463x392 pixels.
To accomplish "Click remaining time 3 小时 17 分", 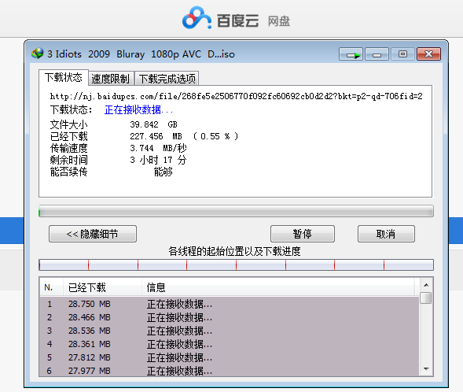I will click(158, 160).
